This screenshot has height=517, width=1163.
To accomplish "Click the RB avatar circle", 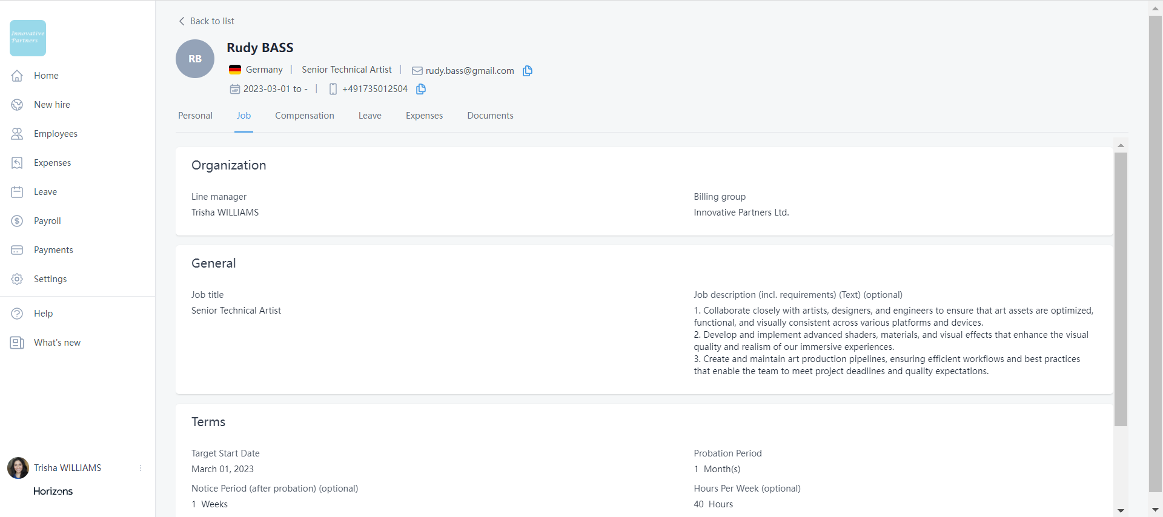I will (195, 59).
